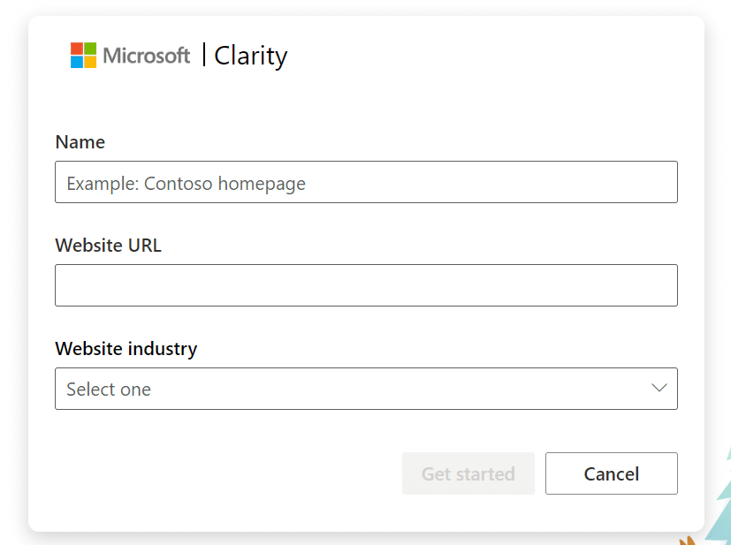Click the yellow square in Microsoft logo
This screenshot has height=545, width=731.
tap(90, 62)
